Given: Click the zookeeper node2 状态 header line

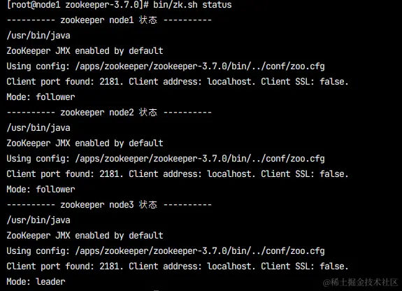Looking at the screenshot, I should click(x=109, y=113).
